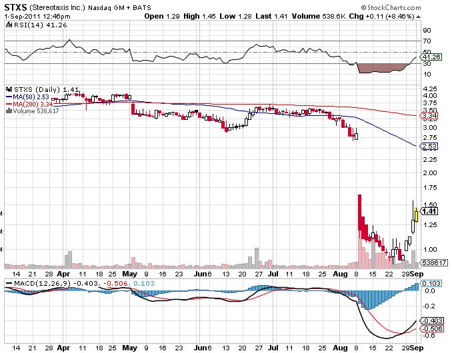Click 'Apr' on the bottom MACD date axis

63,348
